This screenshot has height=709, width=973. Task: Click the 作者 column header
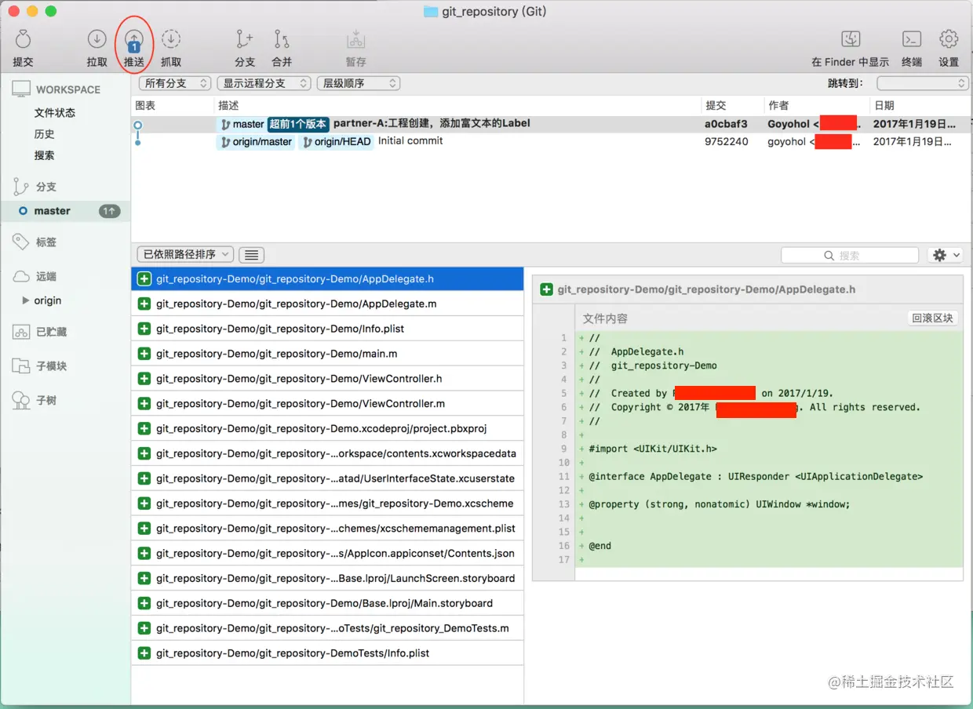click(778, 105)
